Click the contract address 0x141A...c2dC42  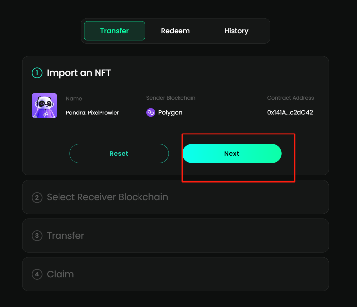pos(290,113)
